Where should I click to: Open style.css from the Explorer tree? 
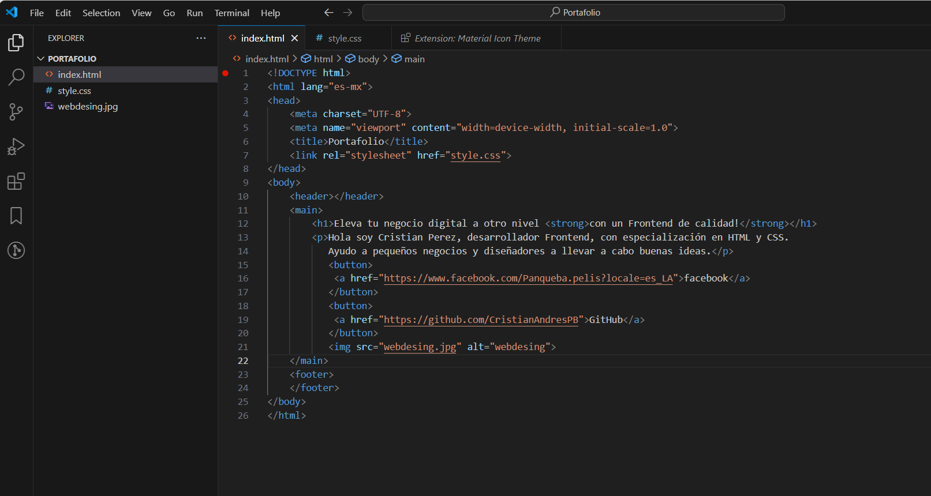point(125,91)
